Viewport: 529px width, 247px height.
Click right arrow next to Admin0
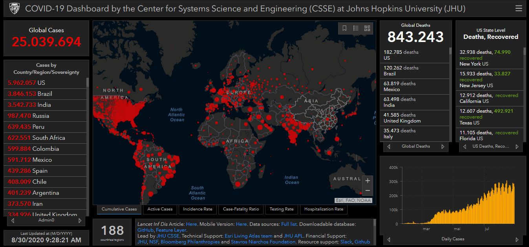80,221
